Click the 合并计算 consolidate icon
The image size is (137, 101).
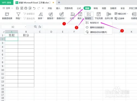[x=109, y=14]
